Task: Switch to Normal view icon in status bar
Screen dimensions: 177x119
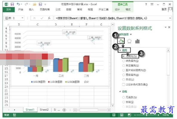Action: coord(114,115)
